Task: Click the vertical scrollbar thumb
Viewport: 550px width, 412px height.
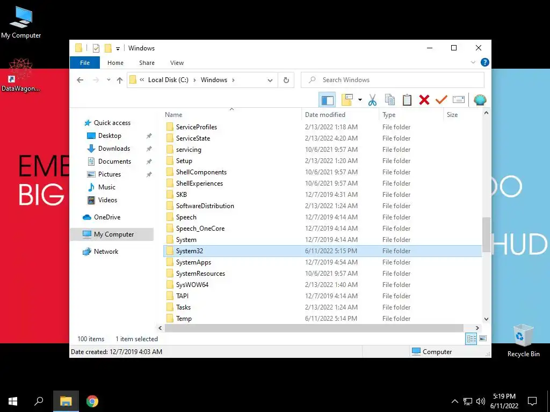Action: tap(486, 234)
